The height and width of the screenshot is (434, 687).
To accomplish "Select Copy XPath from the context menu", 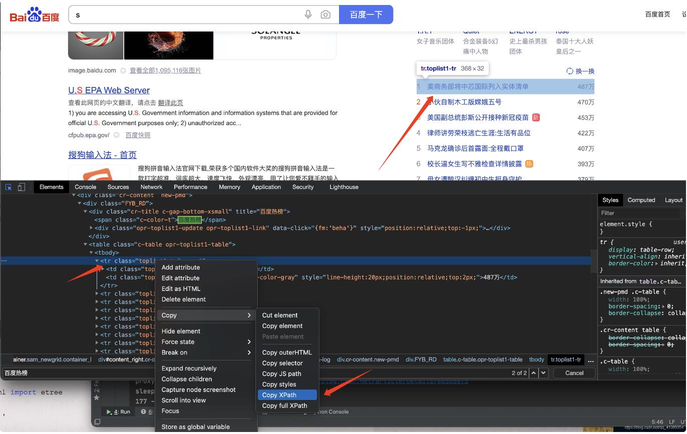I will 279,394.
